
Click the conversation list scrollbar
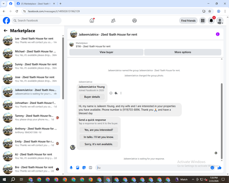(x=63, y=69)
